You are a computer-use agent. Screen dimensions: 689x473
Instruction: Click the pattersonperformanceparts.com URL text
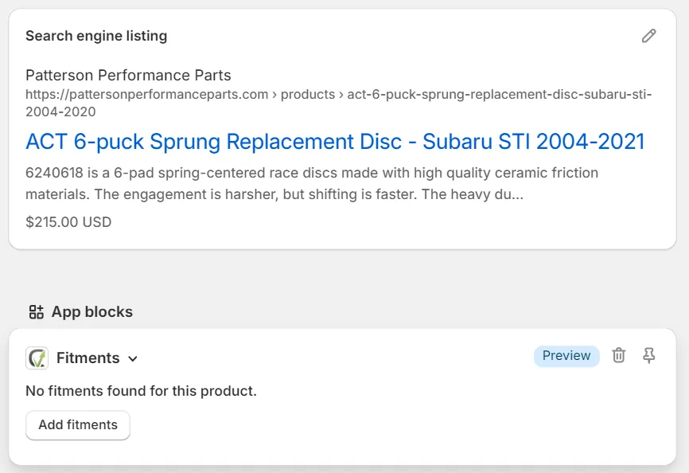click(146, 95)
